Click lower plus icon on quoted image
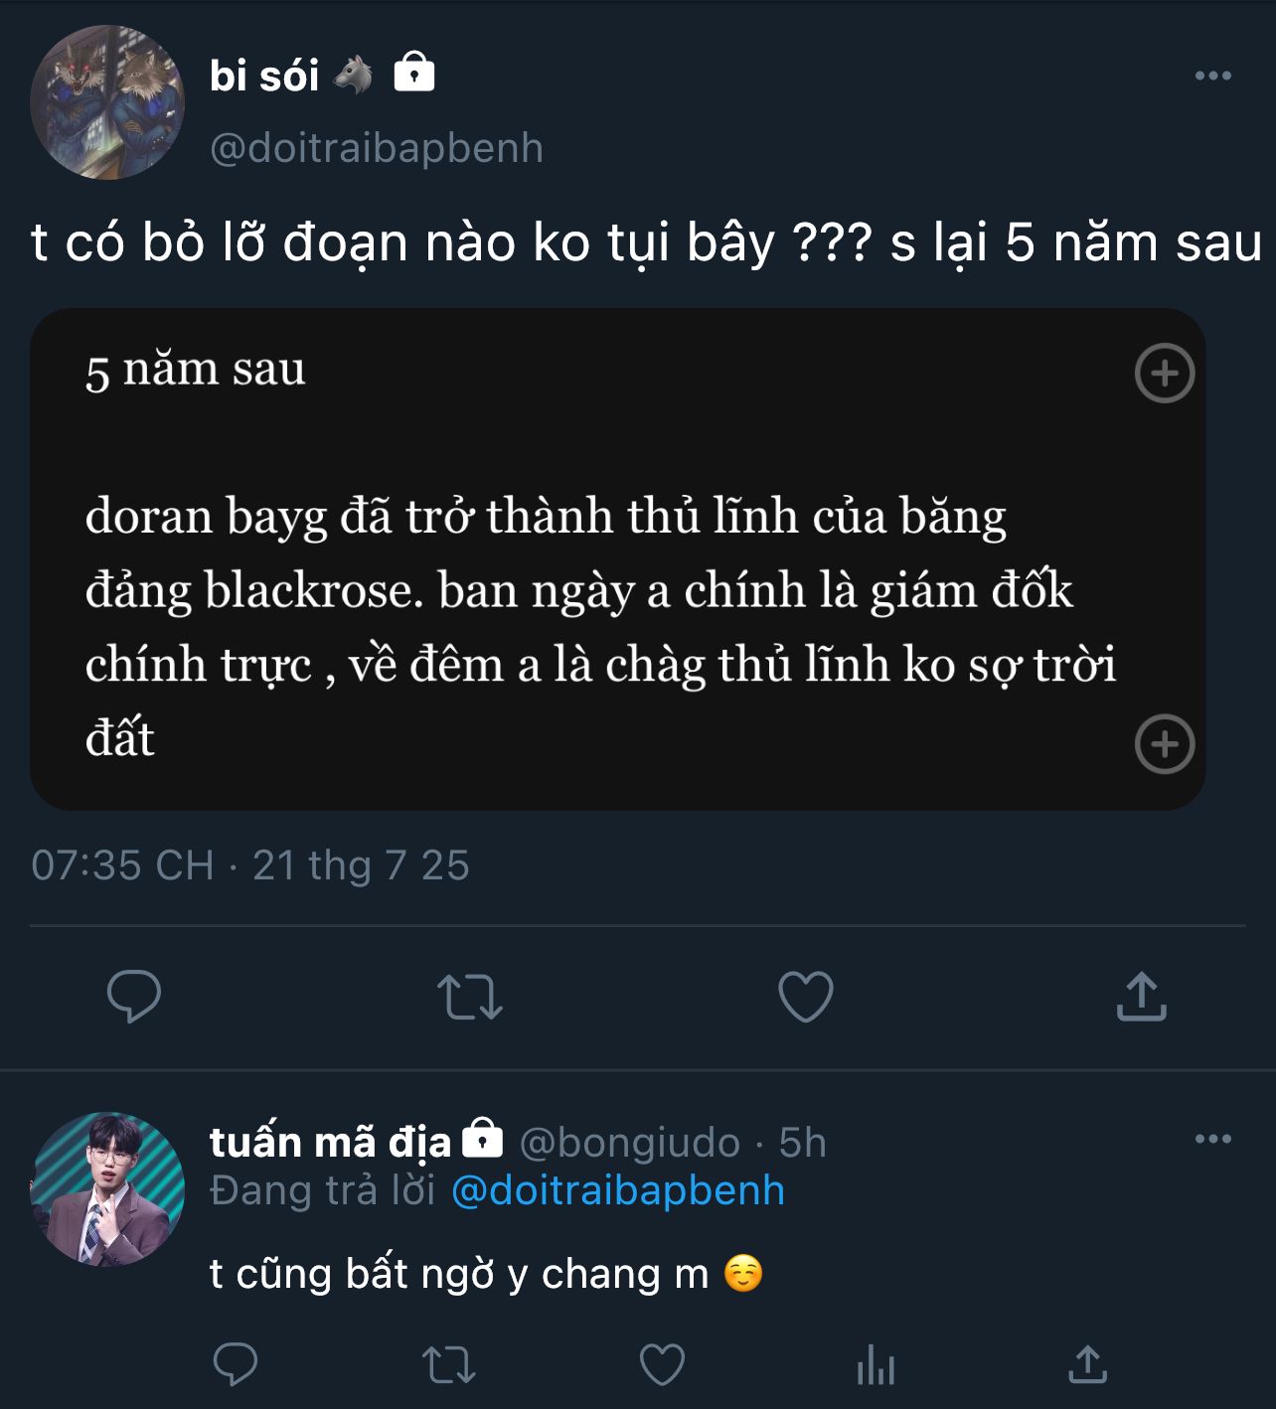Image resolution: width=1276 pixels, height=1409 pixels. pyautogui.click(x=1165, y=743)
